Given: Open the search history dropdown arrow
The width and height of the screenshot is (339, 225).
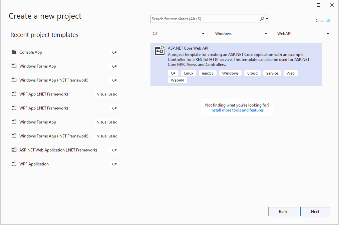Looking at the screenshot, I should point(267,19).
